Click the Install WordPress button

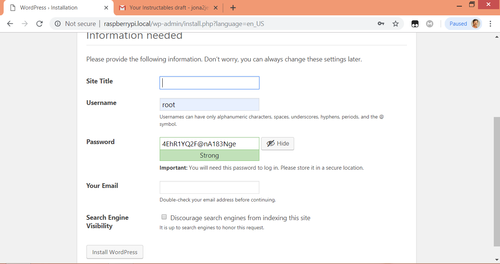pos(115,252)
